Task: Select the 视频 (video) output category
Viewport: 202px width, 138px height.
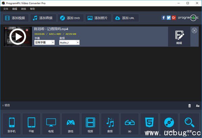Action: (x=90, y=124)
